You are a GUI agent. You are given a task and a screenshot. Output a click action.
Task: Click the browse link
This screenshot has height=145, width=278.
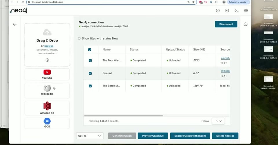coord(49,46)
